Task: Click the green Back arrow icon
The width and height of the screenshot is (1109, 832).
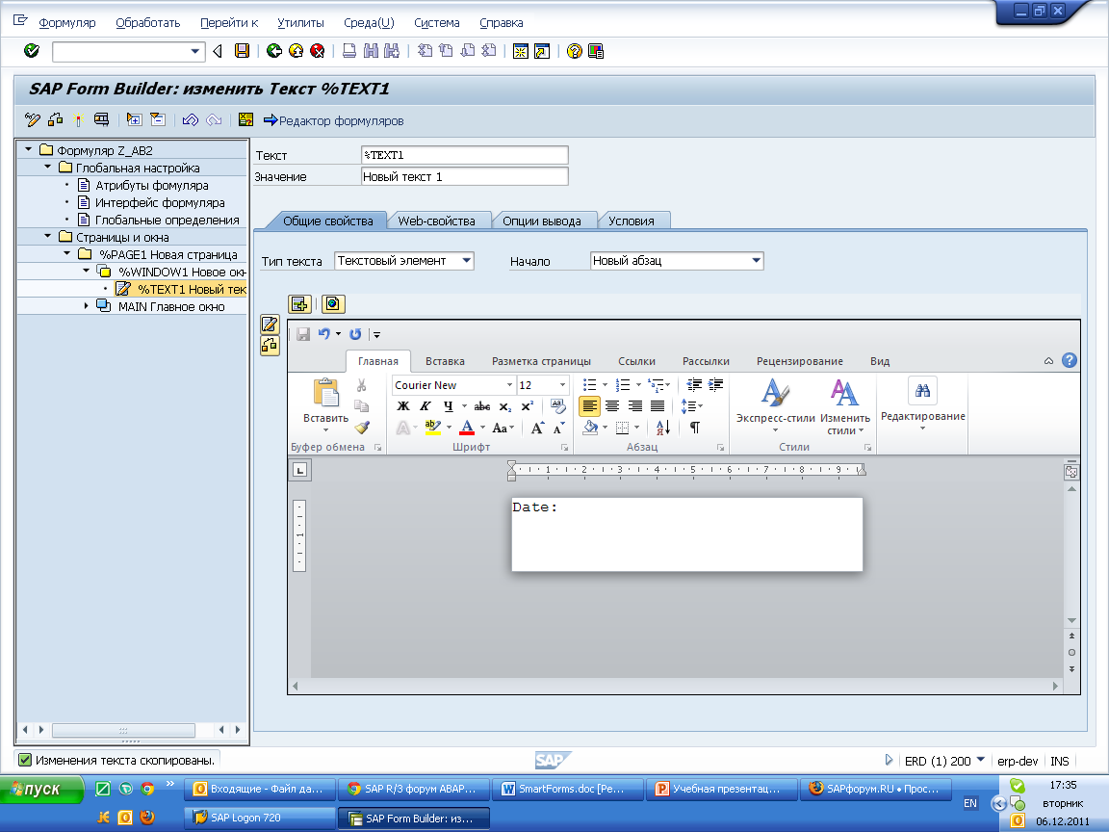Action: [274, 51]
